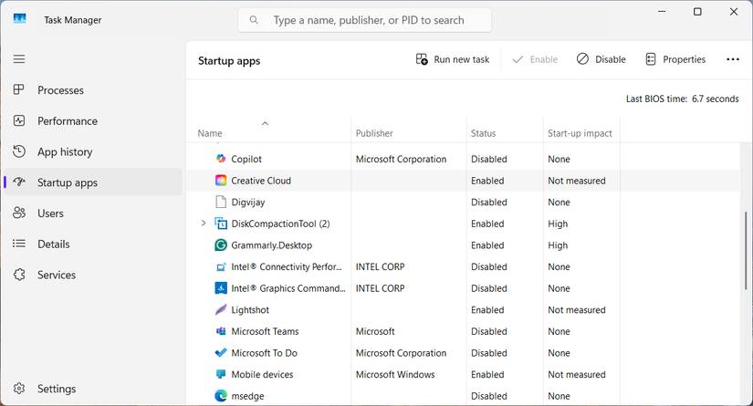This screenshot has height=406, width=753.
Task: Click the search magnifier icon
Action: pyautogui.click(x=254, y=20)
